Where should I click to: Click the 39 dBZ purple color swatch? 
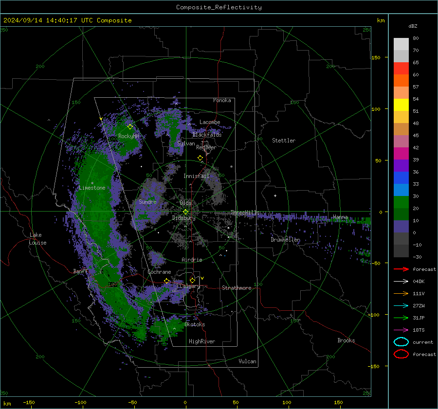point(401,165)
